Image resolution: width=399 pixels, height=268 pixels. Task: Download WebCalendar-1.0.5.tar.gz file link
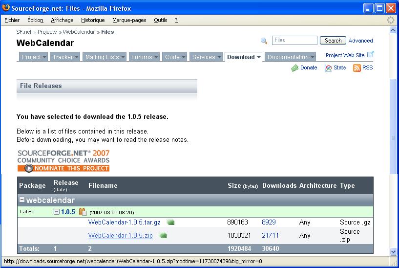[x=124, y=222]
